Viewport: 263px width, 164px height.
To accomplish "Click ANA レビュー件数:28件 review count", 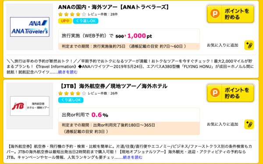I will pos(103,14).
